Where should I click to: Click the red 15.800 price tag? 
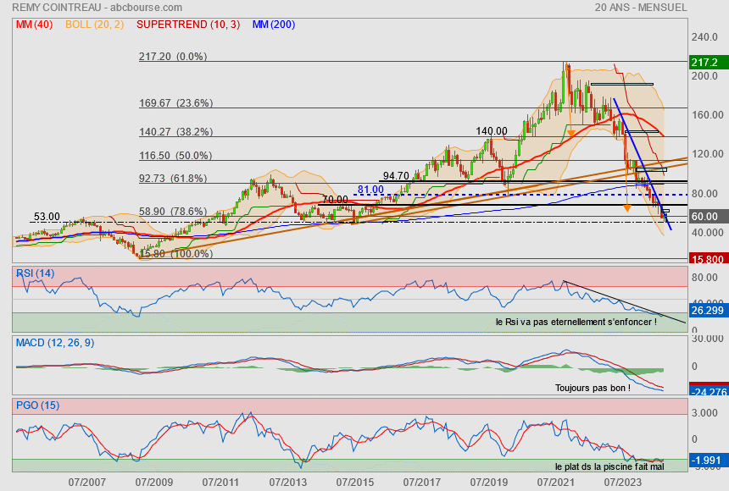[x=709, y=259]
